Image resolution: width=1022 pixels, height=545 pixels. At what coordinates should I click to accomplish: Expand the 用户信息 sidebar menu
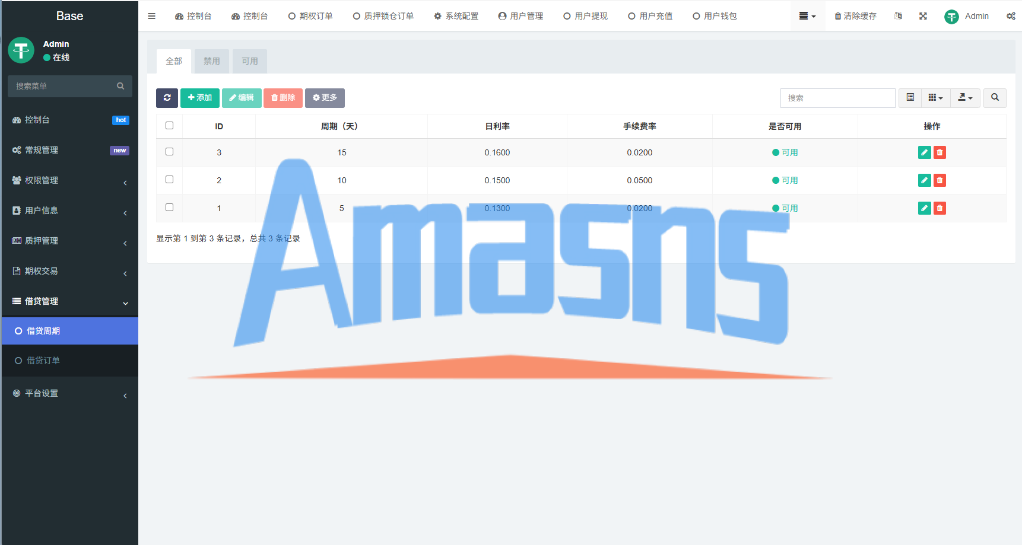pyautogui.click(x=70, y=211)
